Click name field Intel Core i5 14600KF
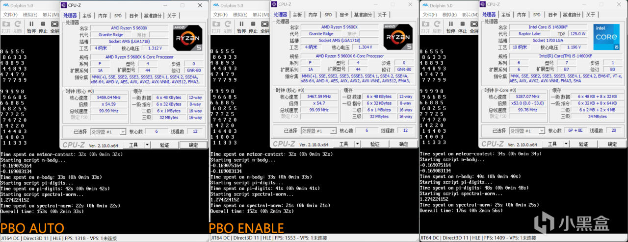Screen dimensions: 628x242 [549, 27]
